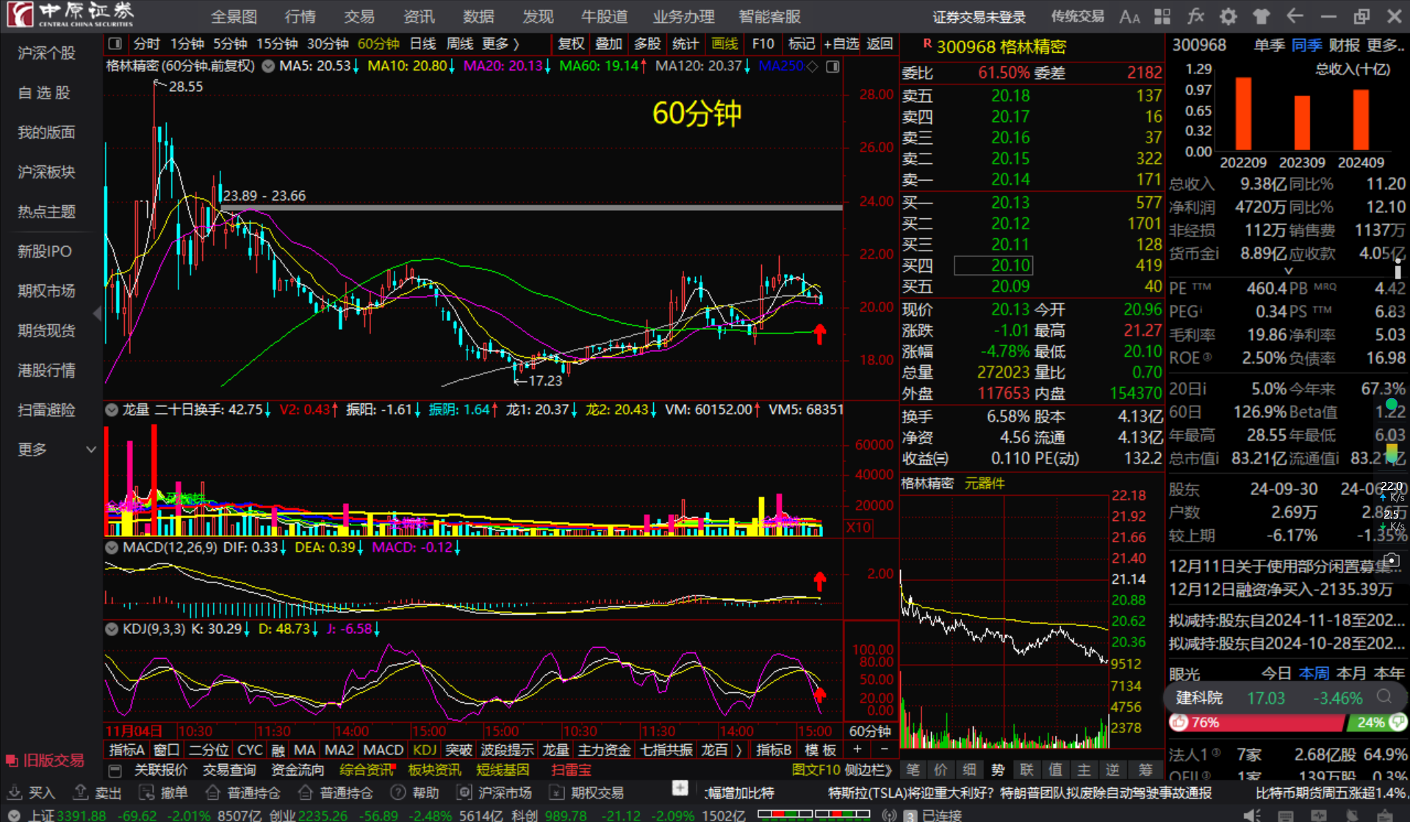Open the 全景图 menu
The height and width of the screenshot is (822, 1410).
coord(234,16)
